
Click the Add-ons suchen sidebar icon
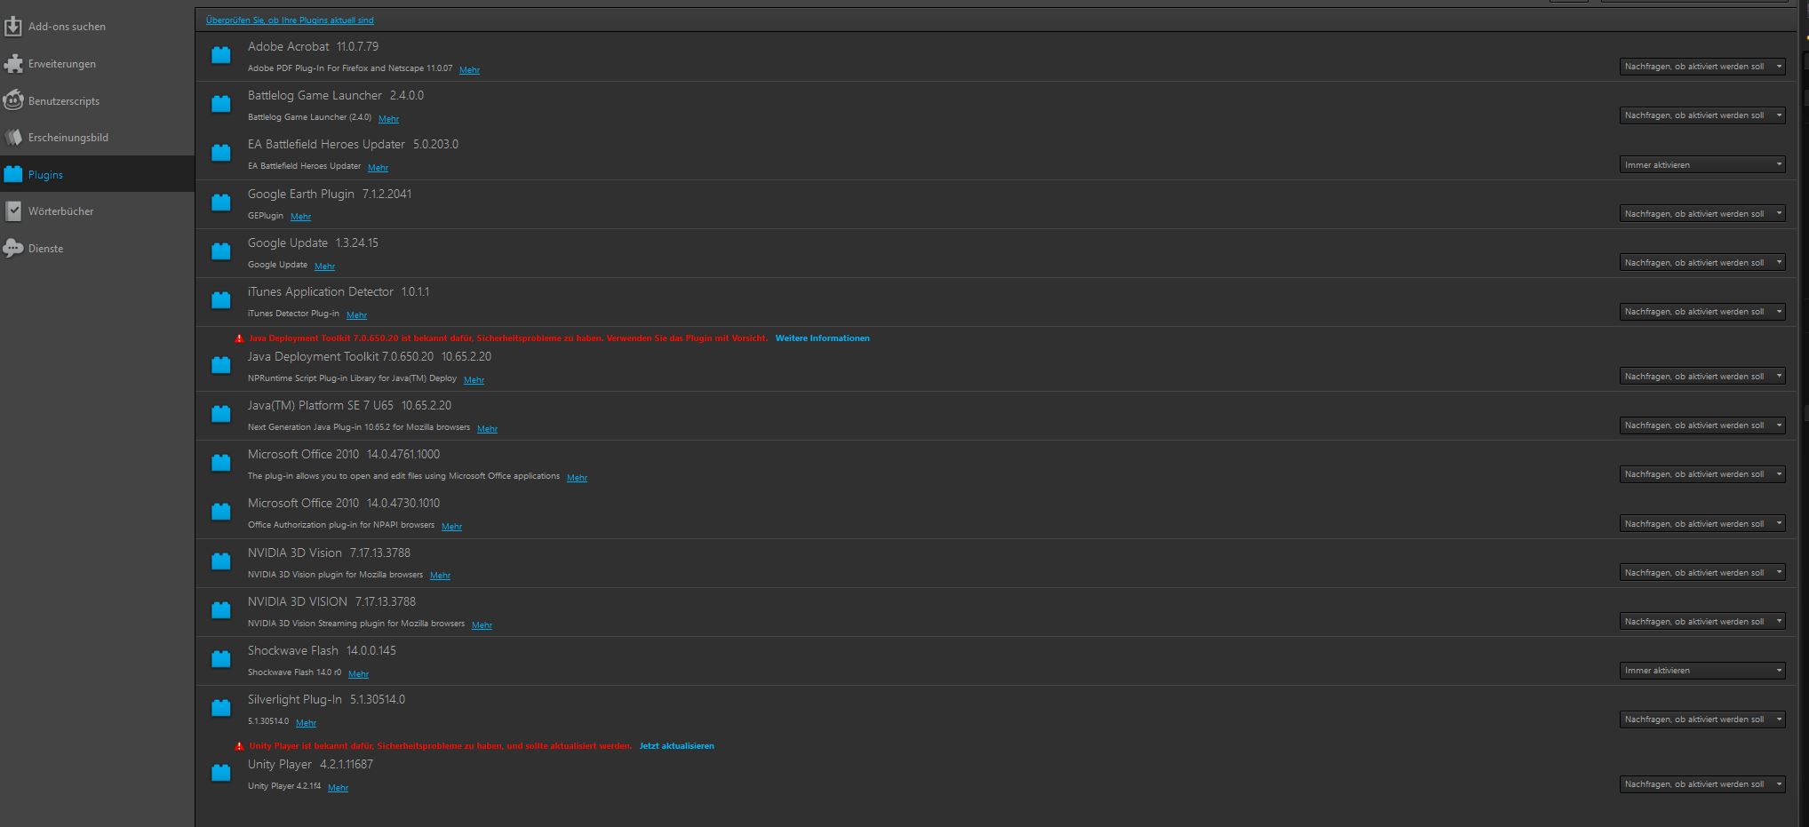tap(12, 27)
